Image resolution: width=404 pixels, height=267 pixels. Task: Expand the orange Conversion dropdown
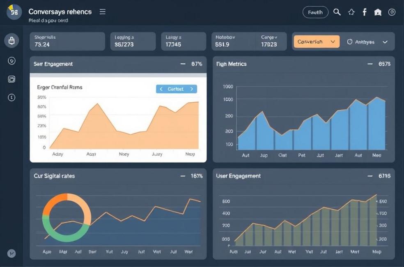point(317,41)
